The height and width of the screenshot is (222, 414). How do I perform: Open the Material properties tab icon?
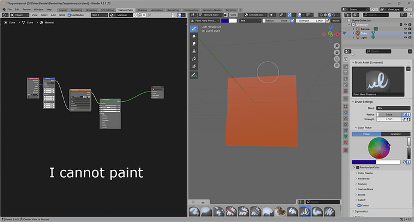[x=346, y=142]
